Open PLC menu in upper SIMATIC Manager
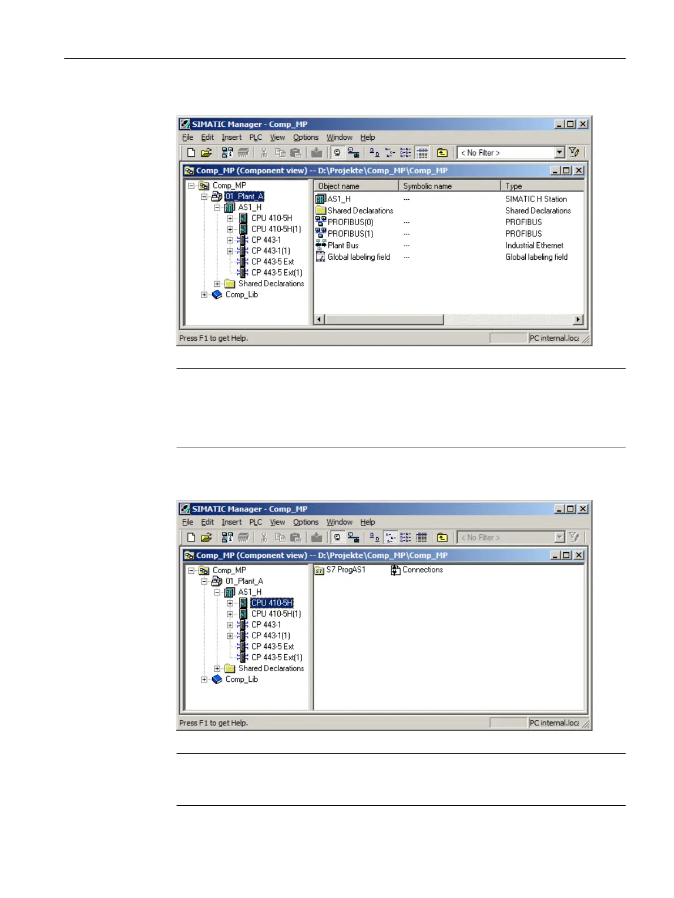 256,138
